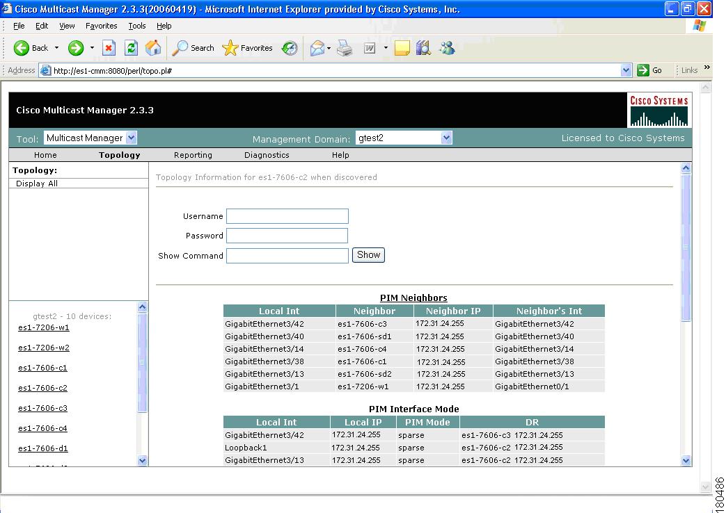
Task: Open device link es1-7606-c2
Action: click(x=42, y=388)
